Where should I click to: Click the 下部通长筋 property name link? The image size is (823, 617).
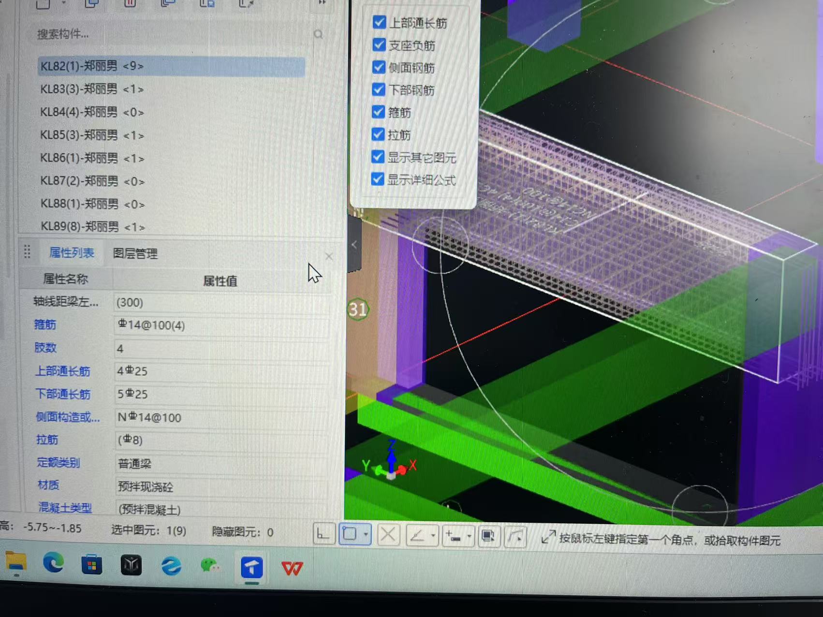[x=63, y=394]
